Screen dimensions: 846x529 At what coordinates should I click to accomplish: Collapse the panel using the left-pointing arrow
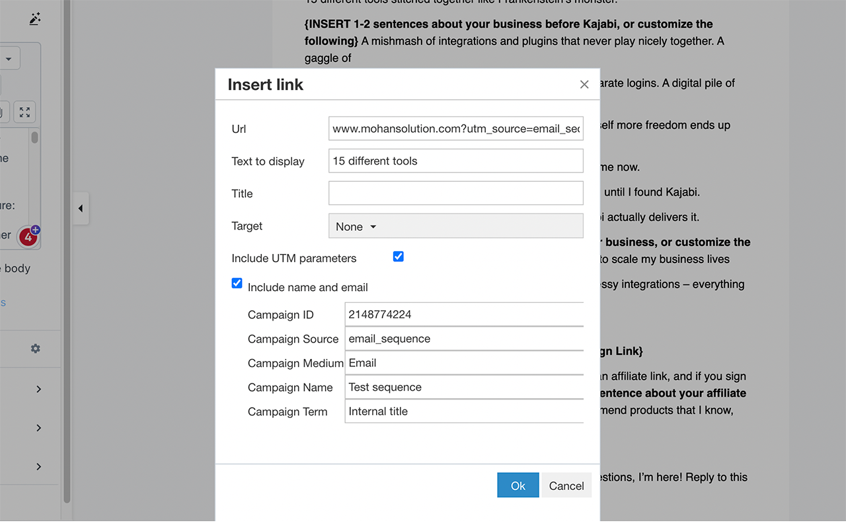pos(80,208)
